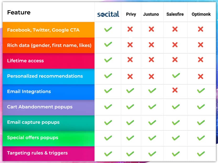The height and width of the screenshot is (163, 218).
Task: Click the Socital logo in header
Action: tap(108, 14)
